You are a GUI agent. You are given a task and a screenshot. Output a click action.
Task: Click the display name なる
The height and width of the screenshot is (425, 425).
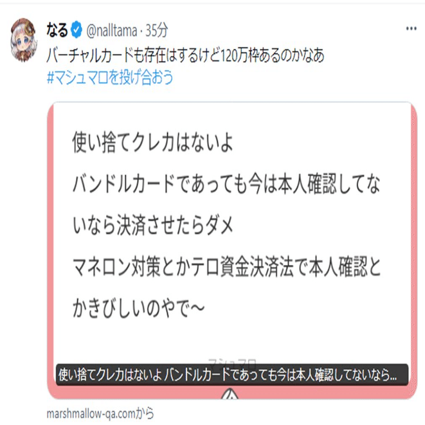click(57, 30)
